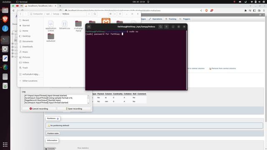This screenshot has width=267, height=150.
Task: Click Remove from central columns link
Action: tap(222, 68)
